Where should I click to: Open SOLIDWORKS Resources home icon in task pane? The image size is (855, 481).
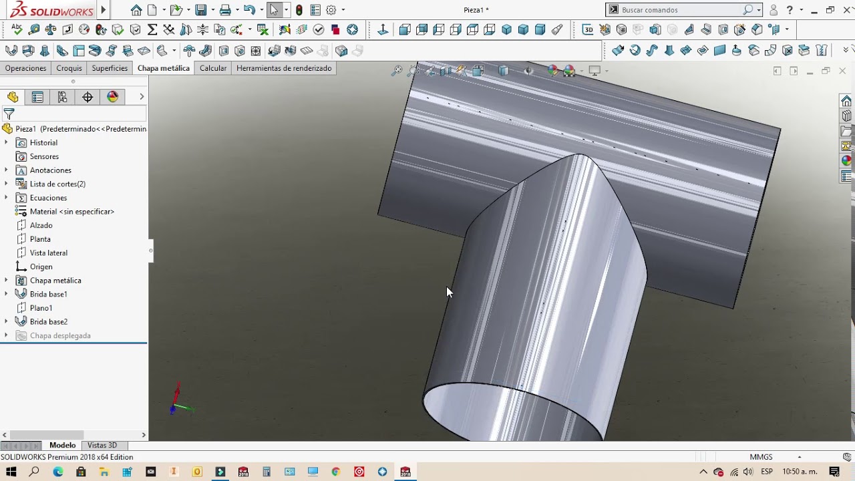(x=846, y=101)
